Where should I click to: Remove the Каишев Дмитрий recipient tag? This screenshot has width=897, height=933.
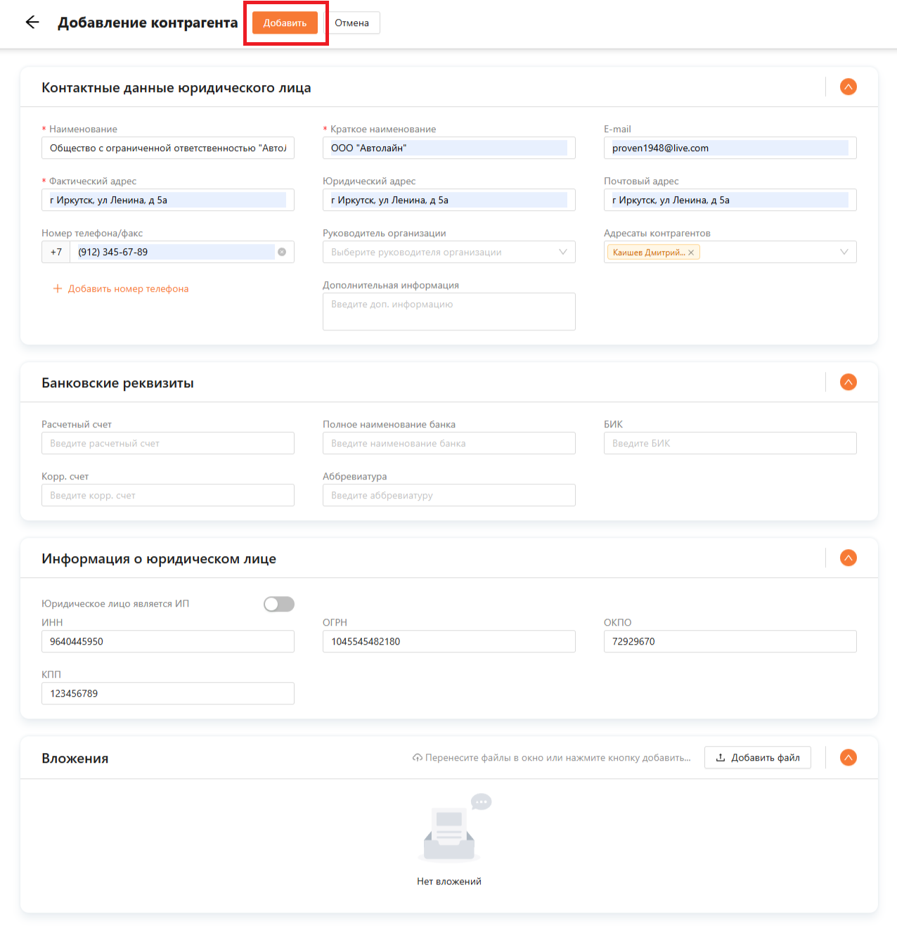(691, 252)
